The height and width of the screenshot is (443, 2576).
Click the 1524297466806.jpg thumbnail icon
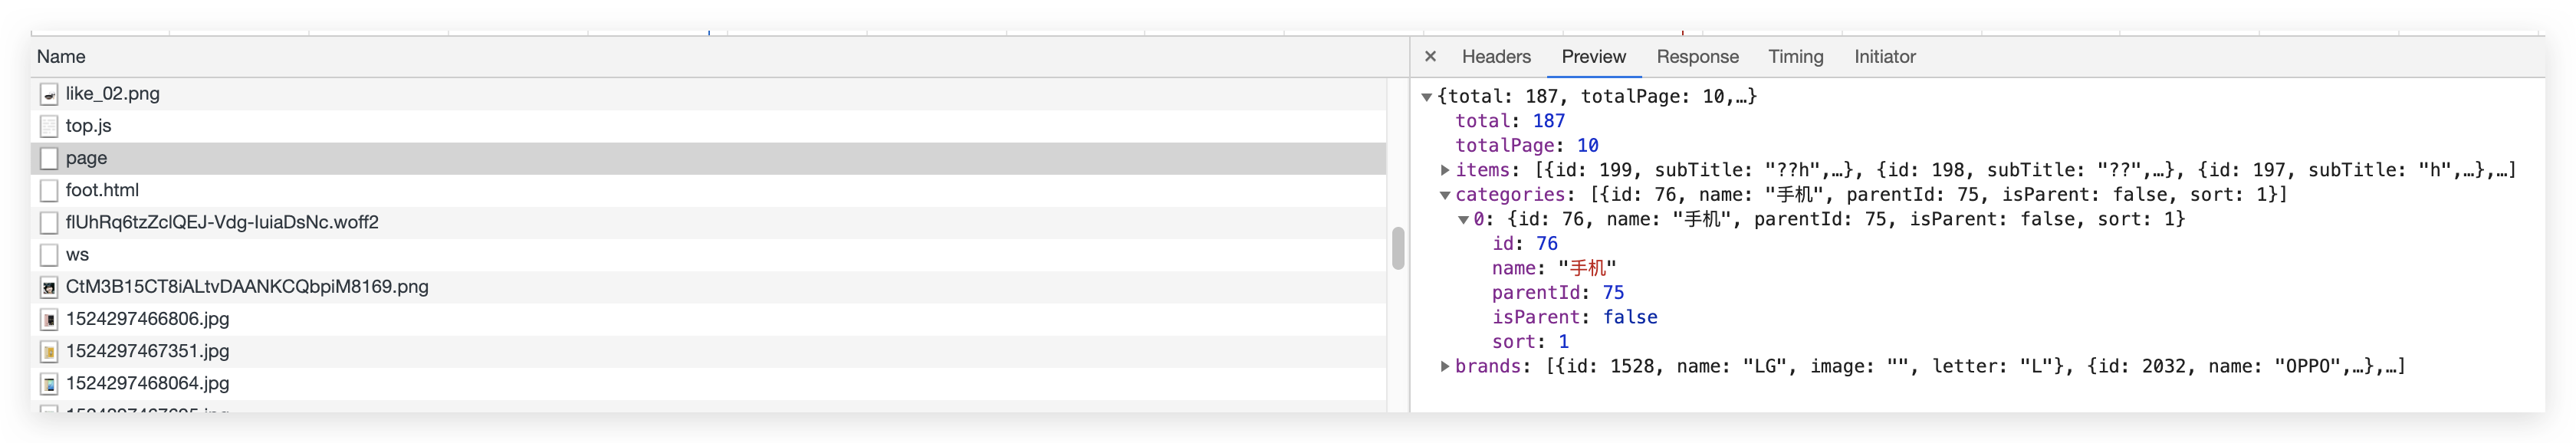[49, 319]
